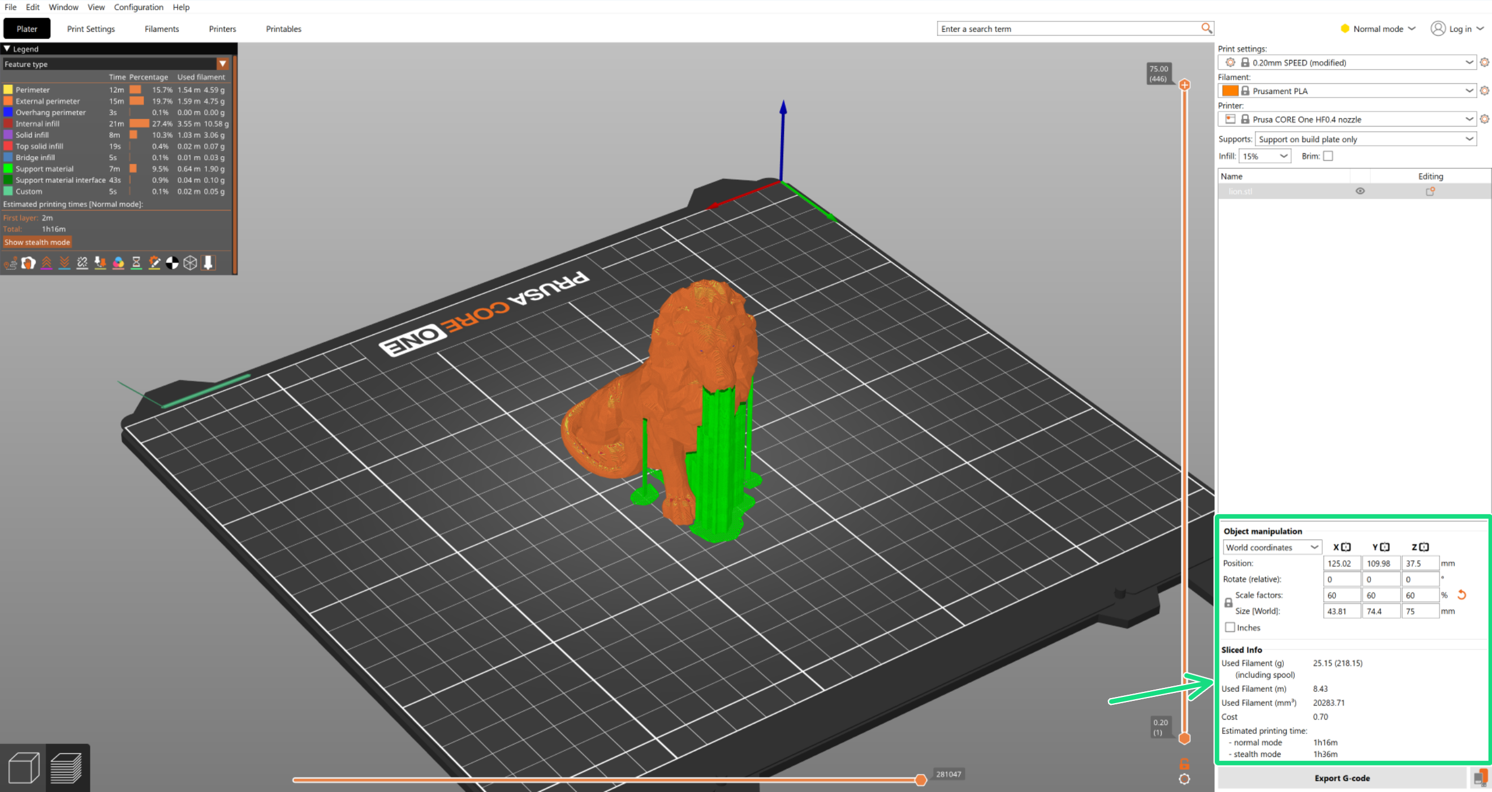Click the color changes circles icon
The width and height of the screenshot is (1492, 792).
click(x=118, y=263)
